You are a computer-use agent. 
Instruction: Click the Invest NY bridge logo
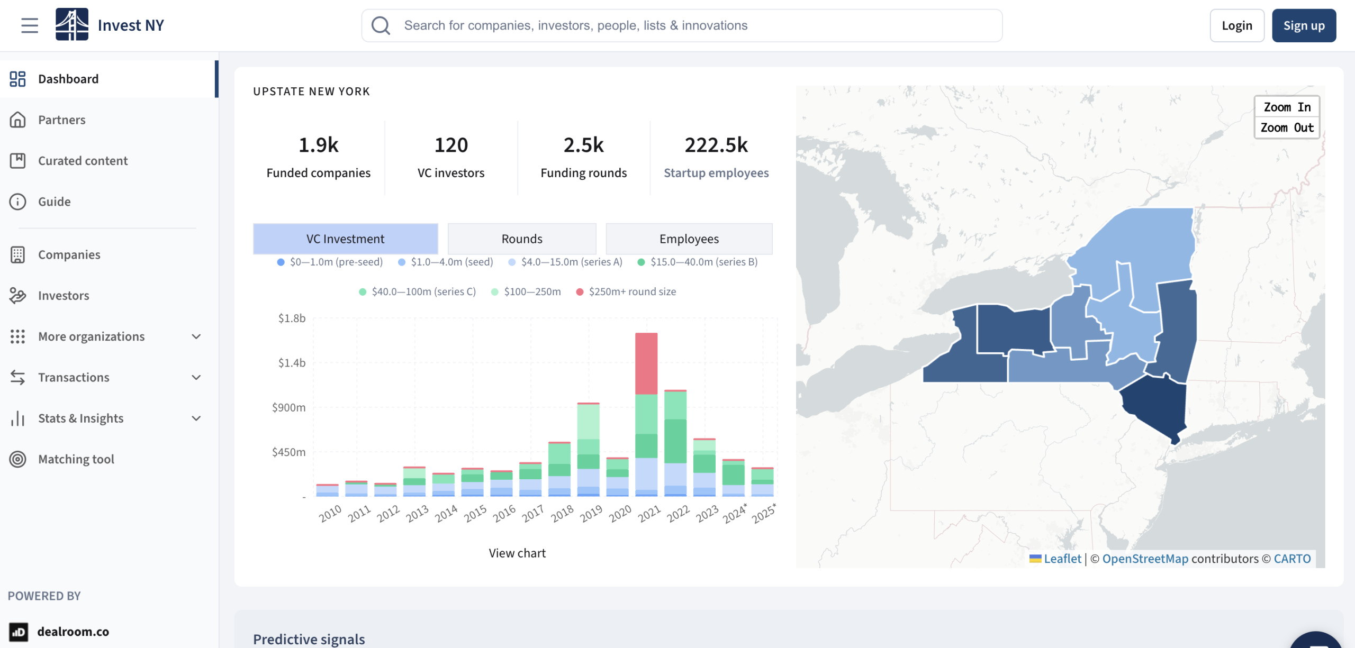72,24
